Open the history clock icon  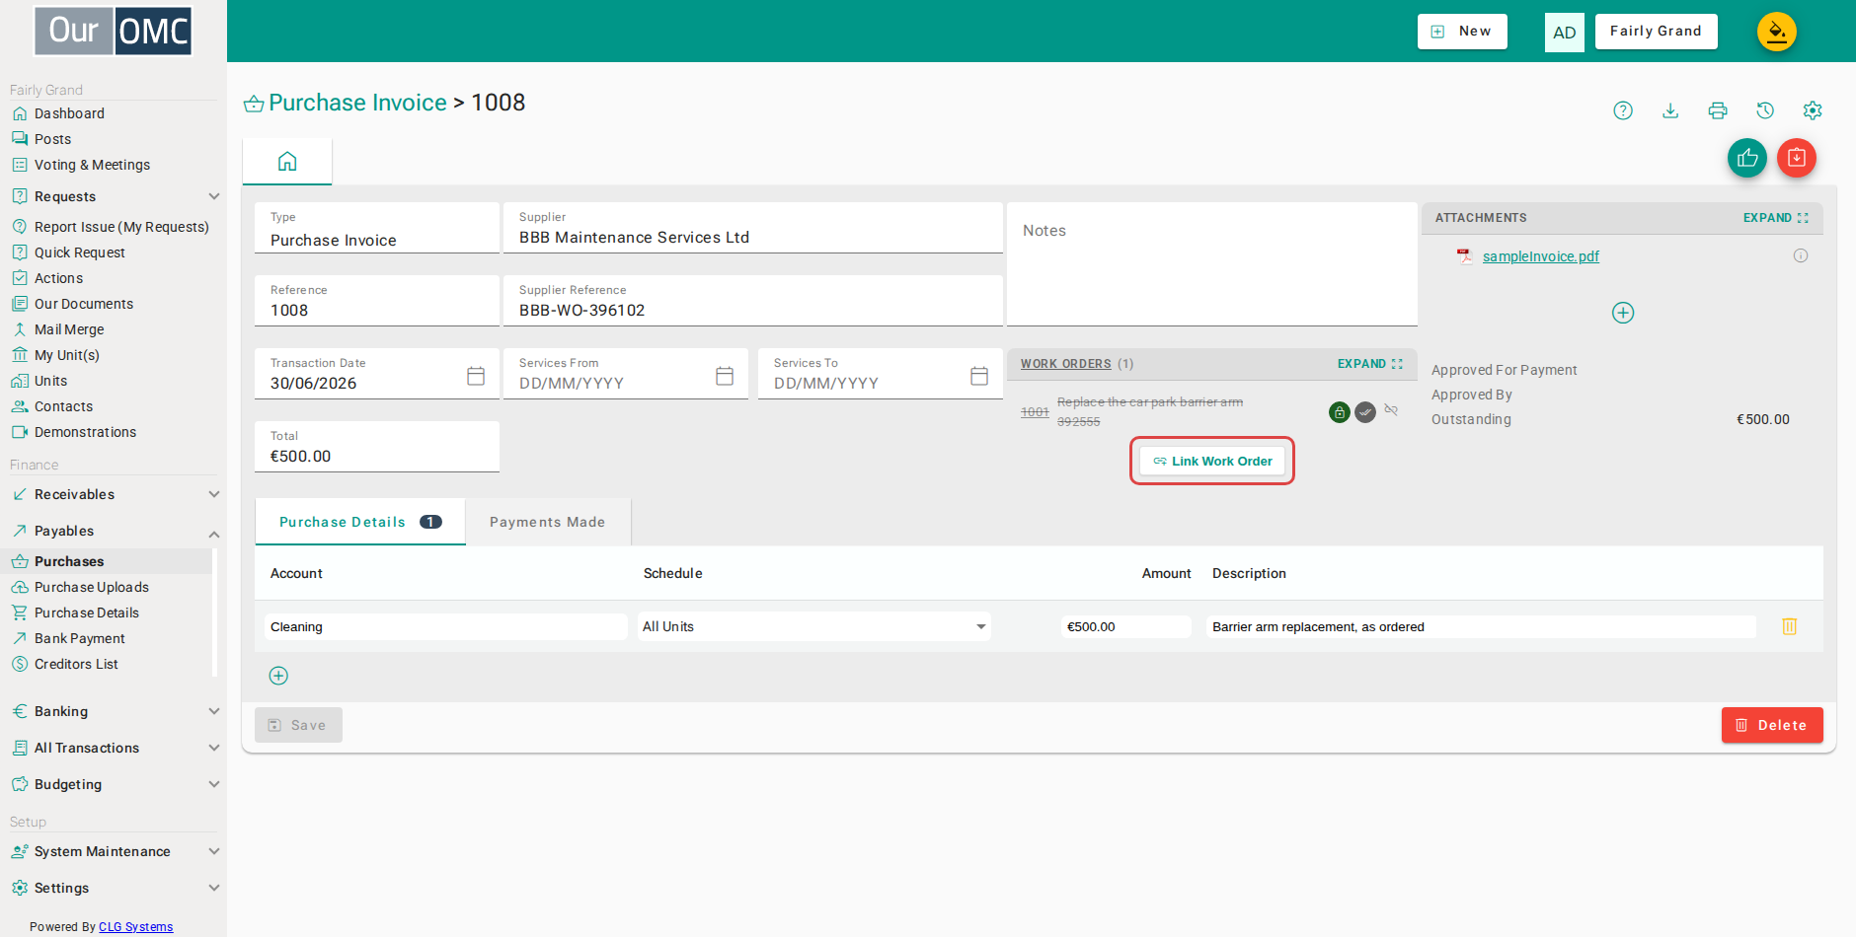coord(1765,110)
